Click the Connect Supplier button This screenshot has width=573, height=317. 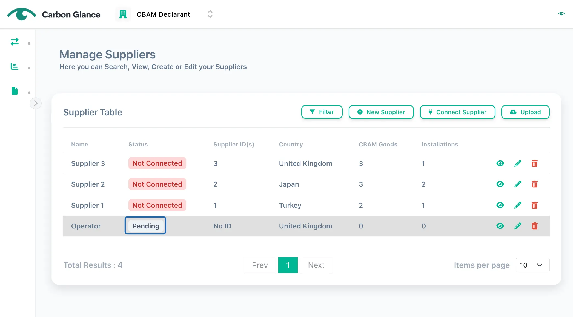[x=457, y=112]
